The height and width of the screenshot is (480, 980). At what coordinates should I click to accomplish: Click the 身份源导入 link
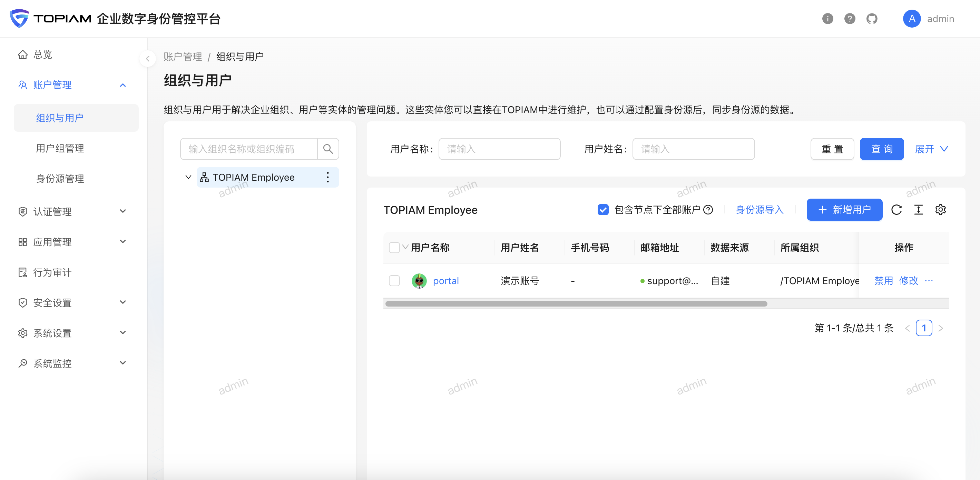tap(759, 210)
